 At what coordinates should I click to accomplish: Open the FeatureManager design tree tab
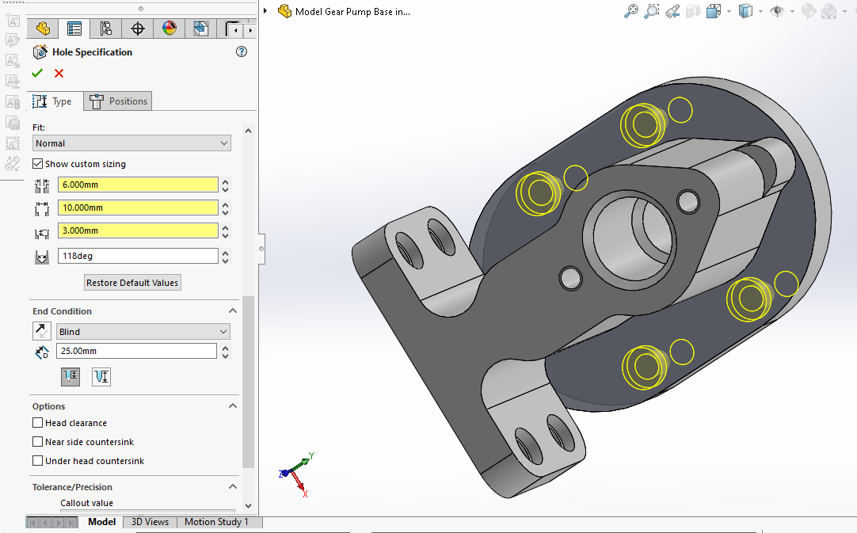coord(43,29)
